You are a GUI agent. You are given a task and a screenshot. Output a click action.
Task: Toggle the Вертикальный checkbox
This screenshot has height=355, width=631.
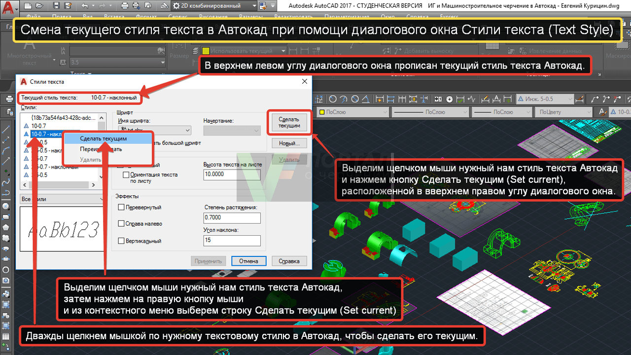(x=122, y=241)
